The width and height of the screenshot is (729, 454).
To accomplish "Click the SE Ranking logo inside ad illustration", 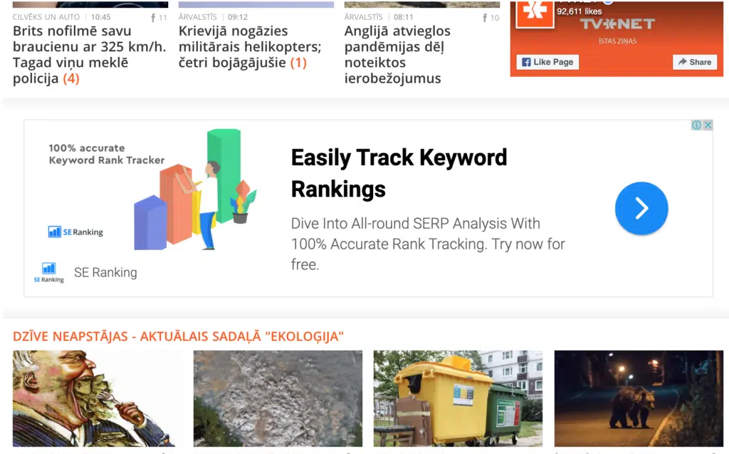I will tap(75, 232).
